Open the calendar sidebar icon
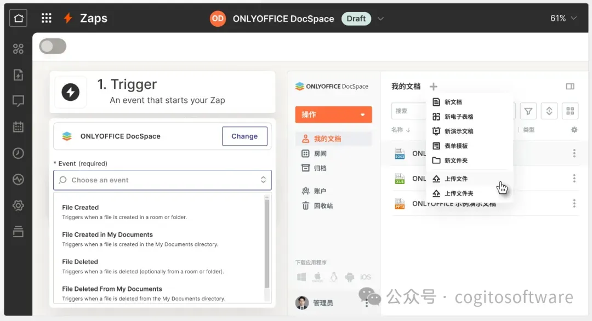This screenshot has height=321, width=592. click(18, 127)
